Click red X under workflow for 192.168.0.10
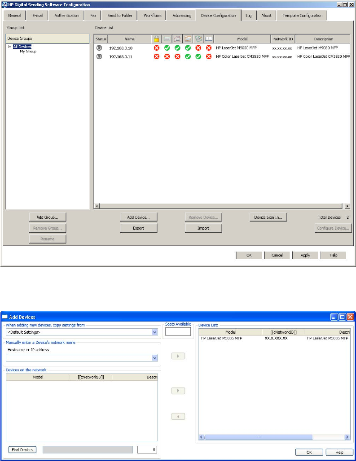Viewport: 356px width, 461px height. (198, 48)
